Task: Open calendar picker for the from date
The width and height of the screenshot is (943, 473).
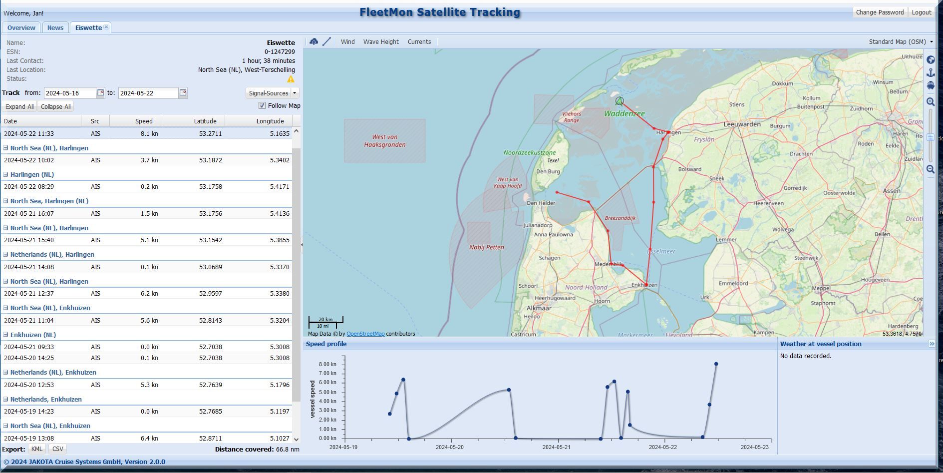Action: tap(100, 93)
